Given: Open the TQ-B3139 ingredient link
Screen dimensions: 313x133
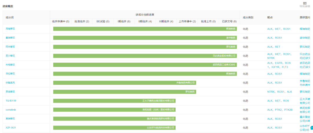Looking at the screenshot, I should click(11, 101).
